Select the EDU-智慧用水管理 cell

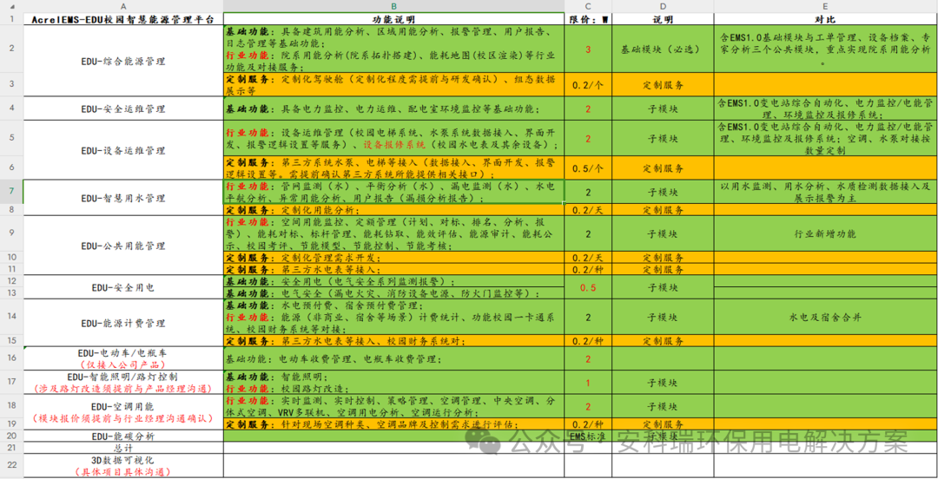(x=123, y=197)
